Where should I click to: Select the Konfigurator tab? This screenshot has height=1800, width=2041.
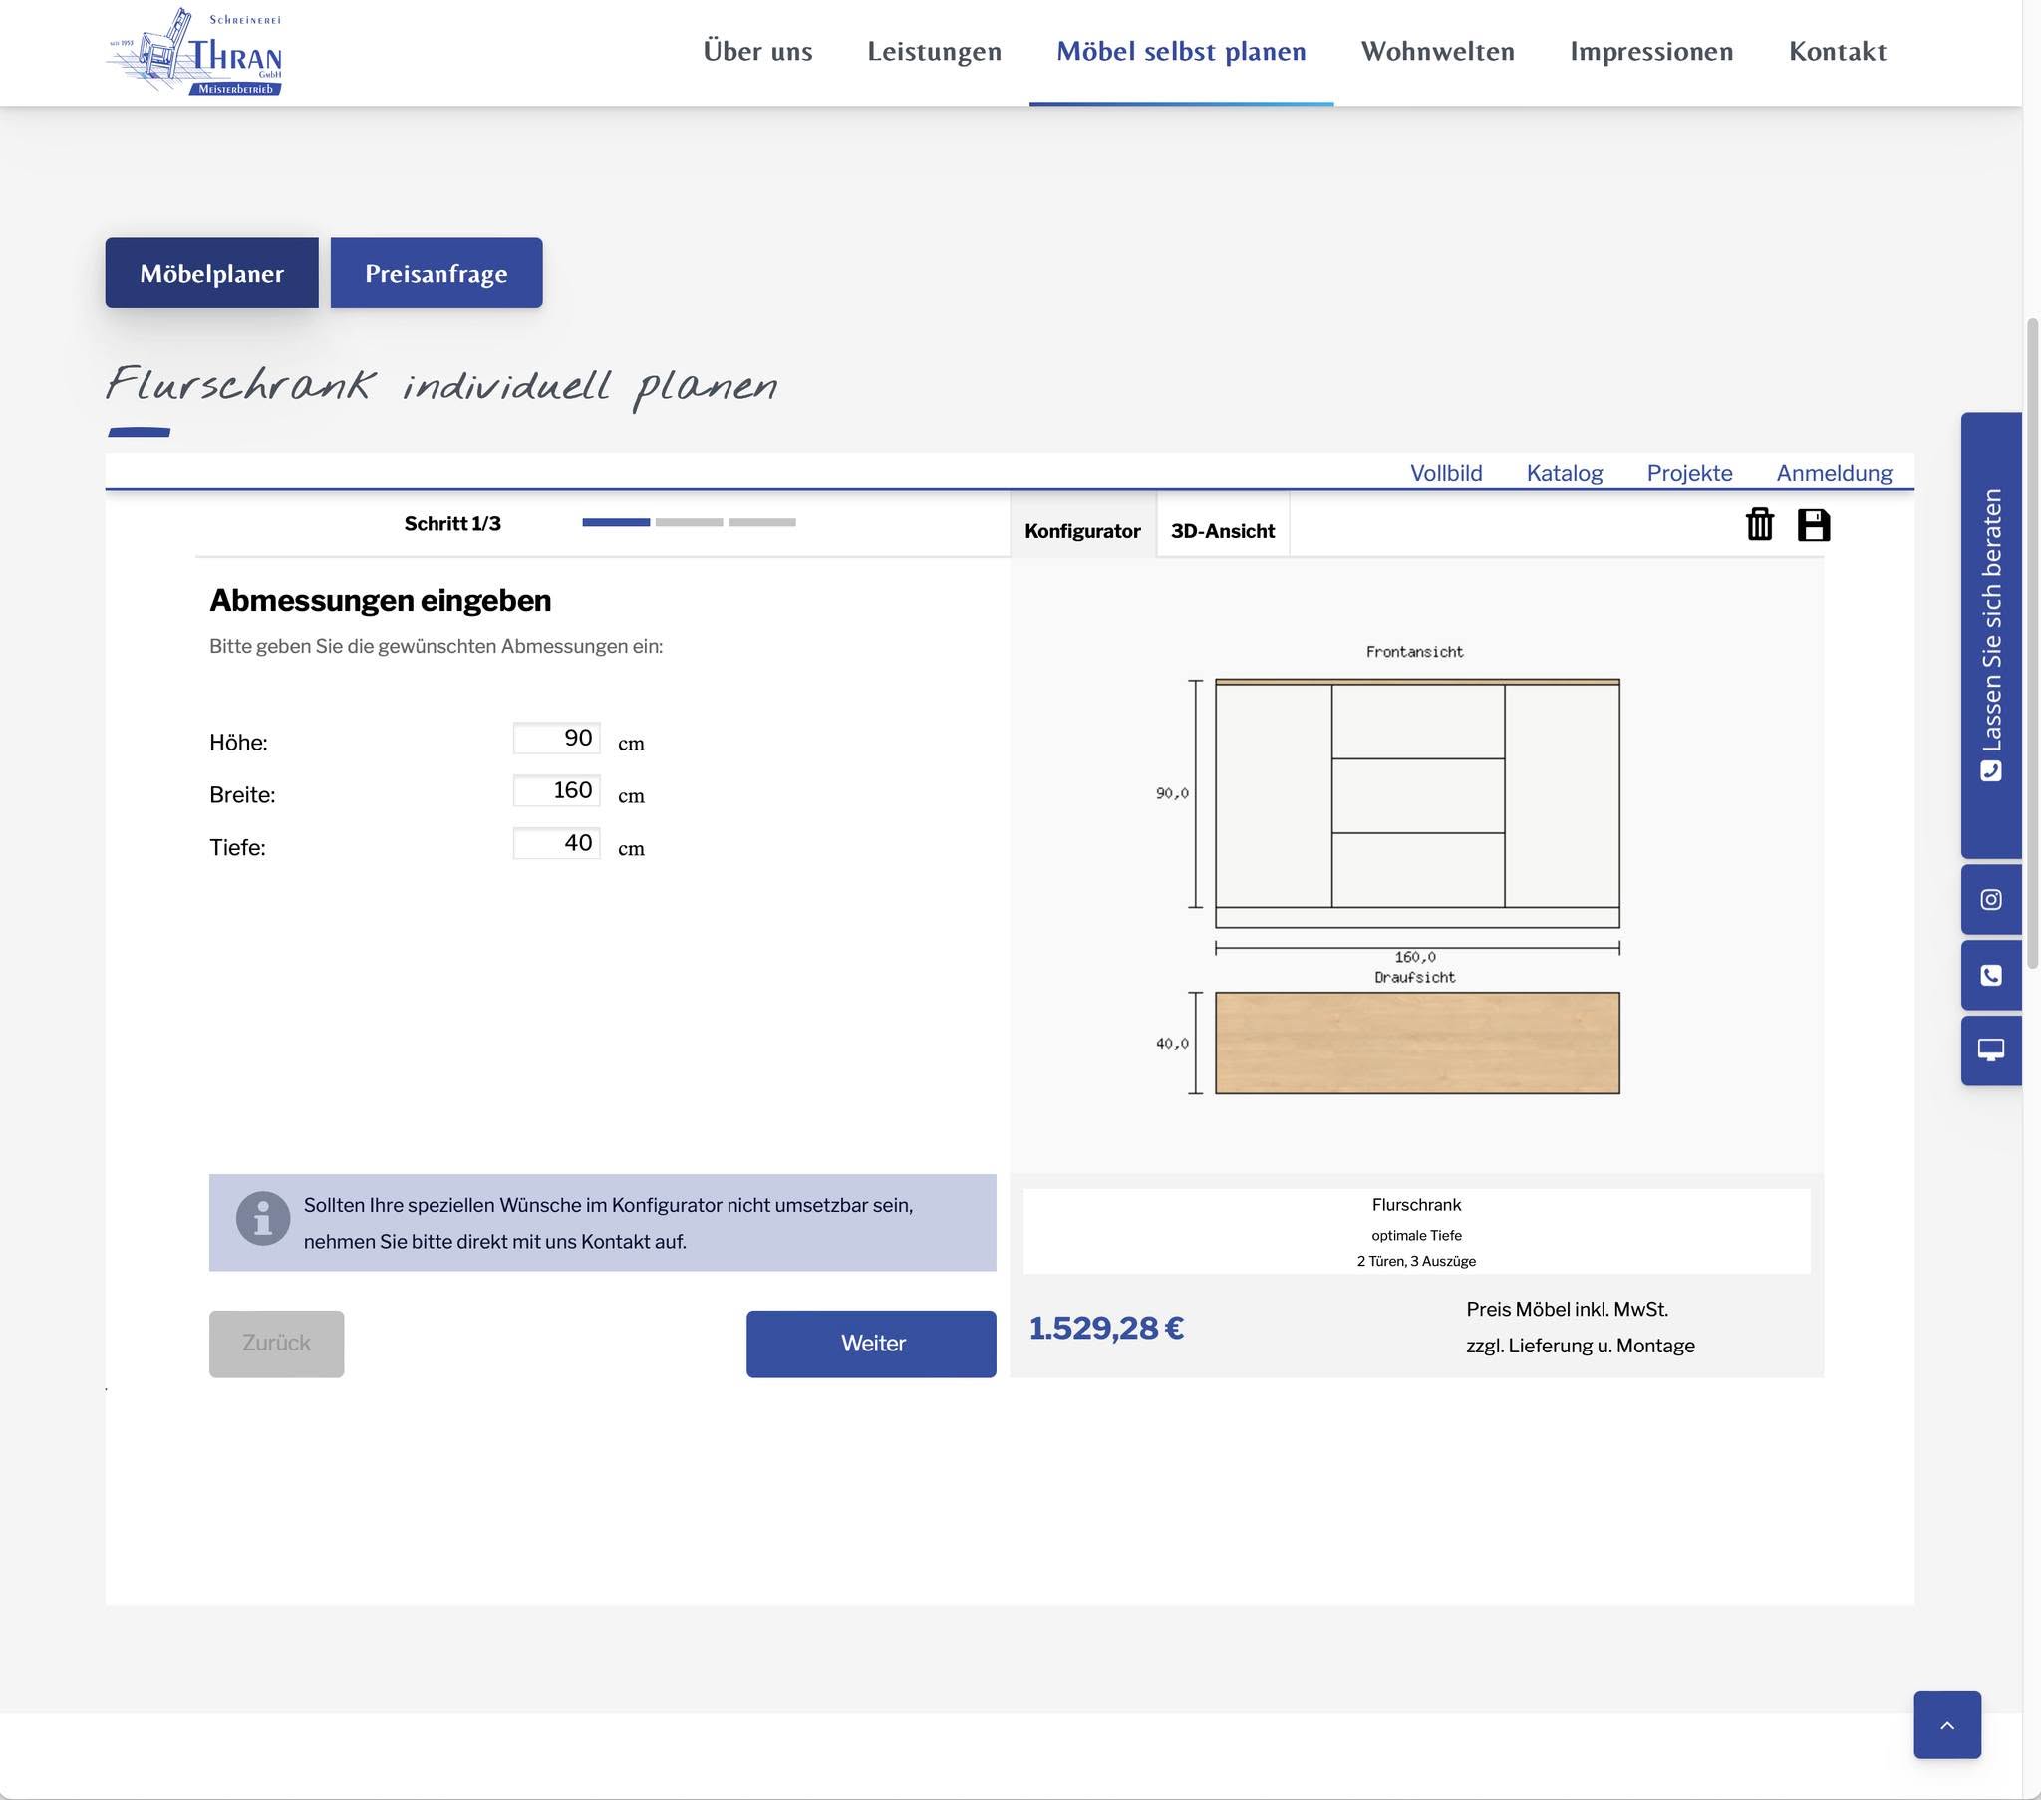tap(1081, 530)
